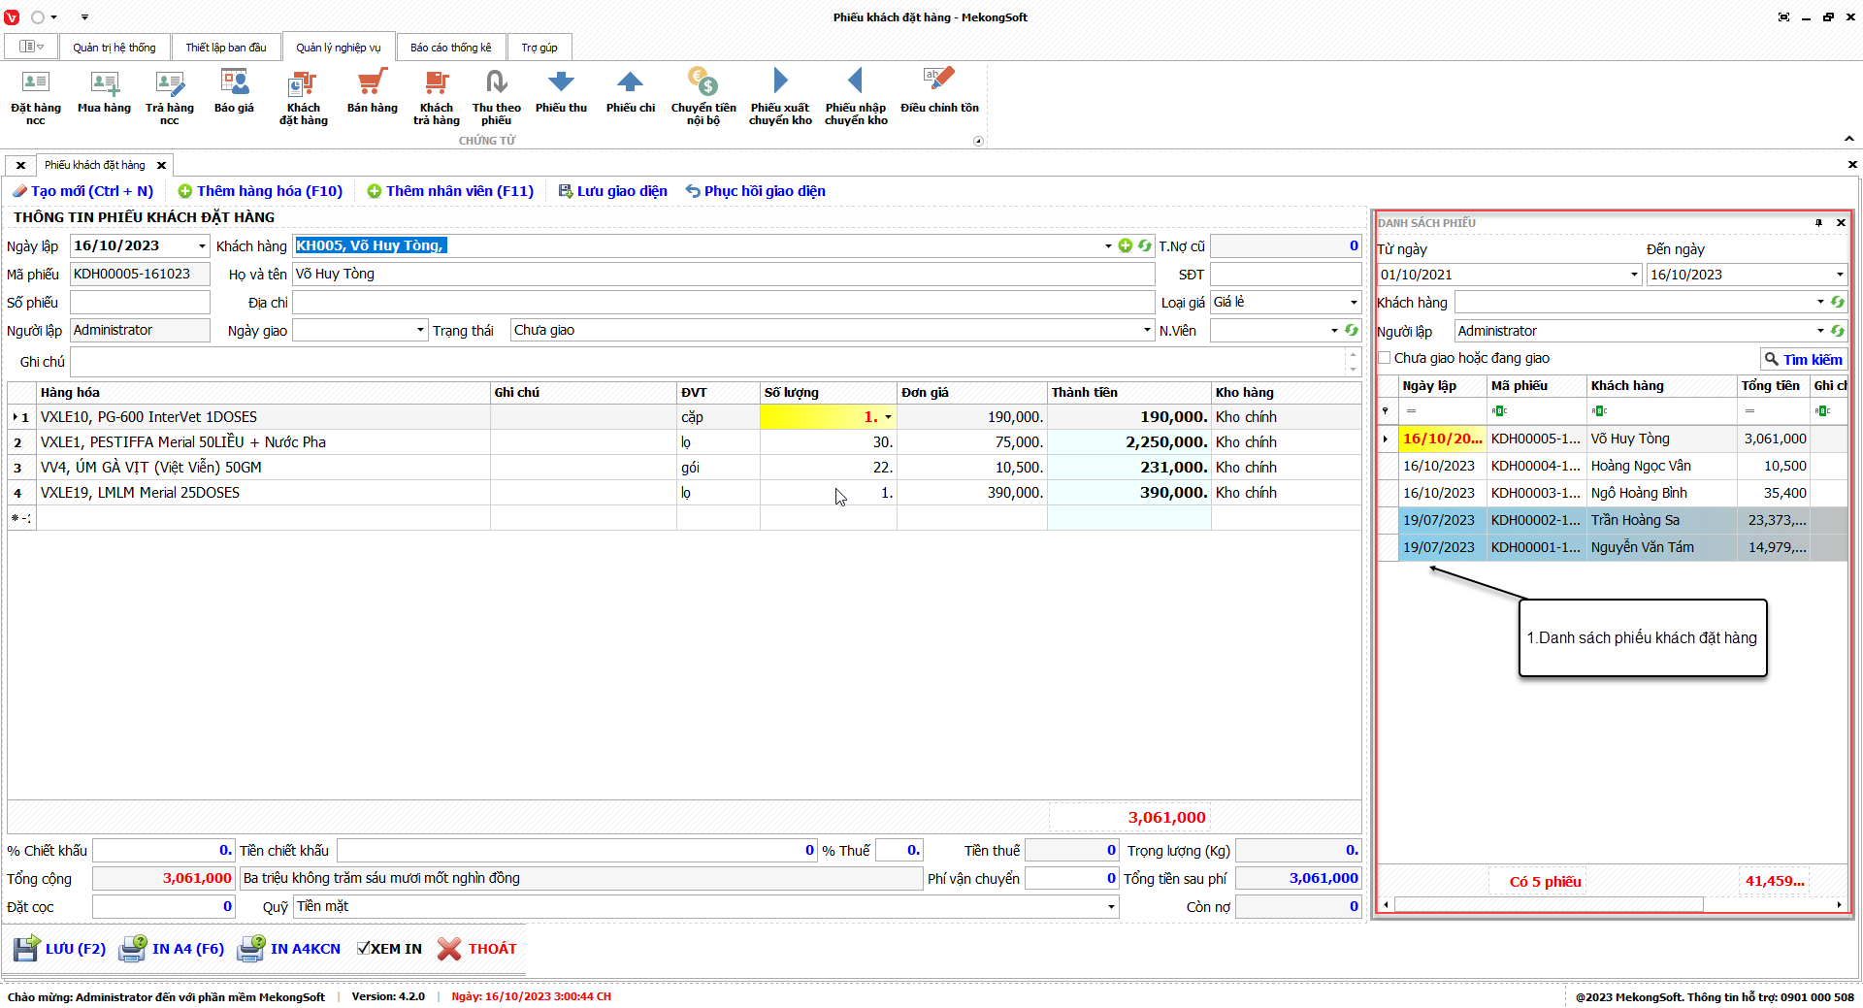Click the Ghi chú input field
The height and width of the screenshot is (1008, 1863).
point(706,362)
